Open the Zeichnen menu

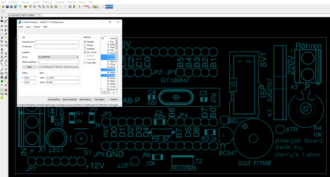click(25, 2)
